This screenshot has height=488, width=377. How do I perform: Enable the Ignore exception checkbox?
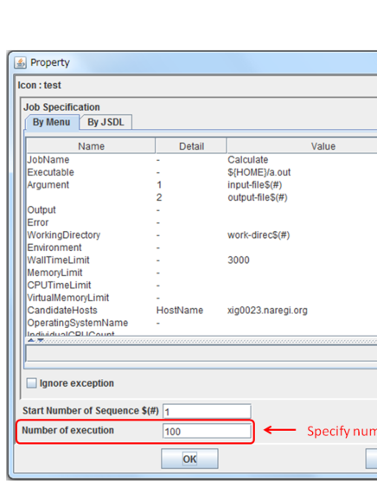[x=31, y=382]
